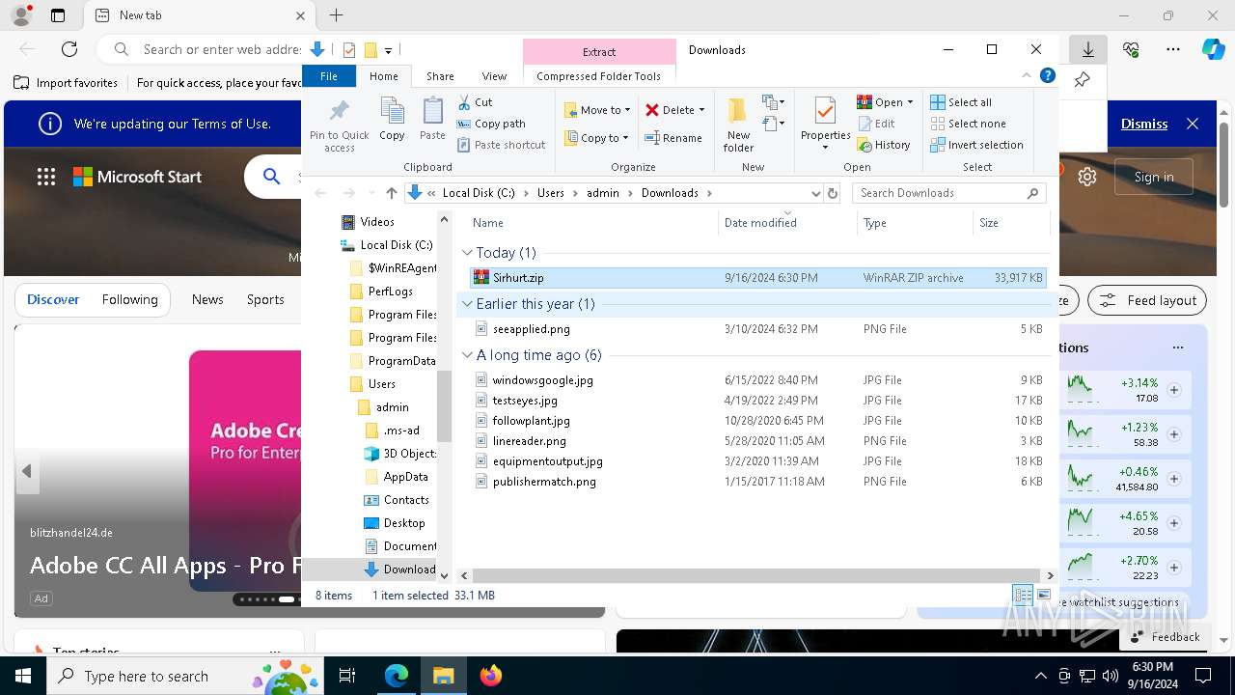Dismiss the Terms of Use banner
1235x695 pixels.
[1144, 124]
